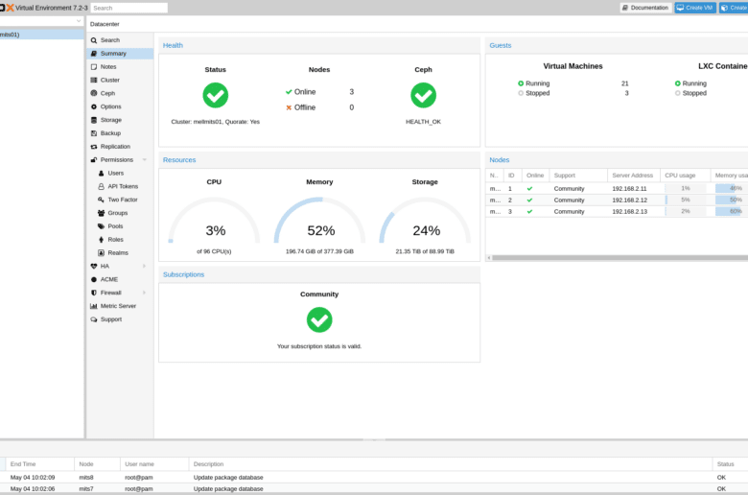Click the Support chat icon
The image size is (748, 495).
coord(94,319)
